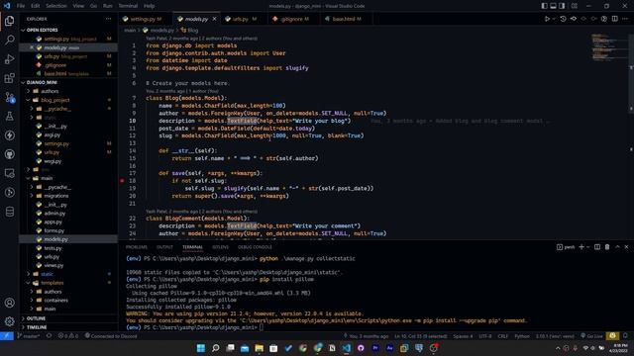Viewport: 634px width, 356px height.
Task: Click the notifications bell in status bar
Action: [x=625, y=336]
